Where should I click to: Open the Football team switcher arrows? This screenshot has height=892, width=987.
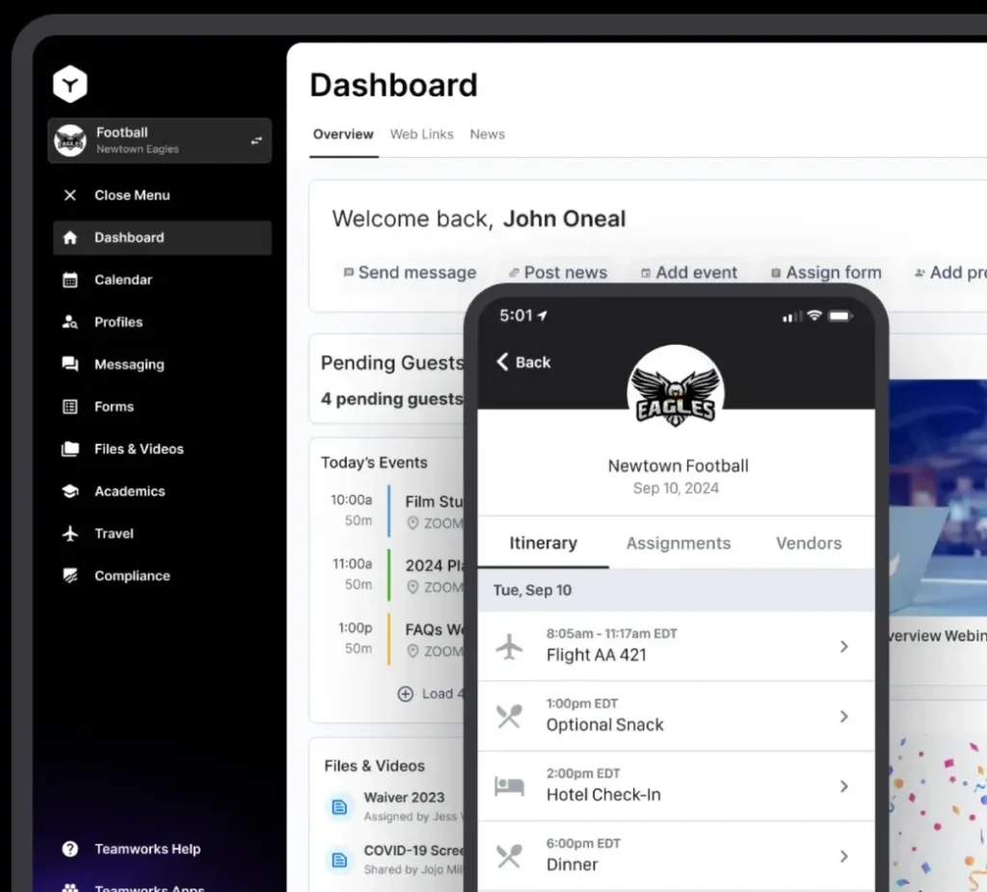click(x=256, y=141)
